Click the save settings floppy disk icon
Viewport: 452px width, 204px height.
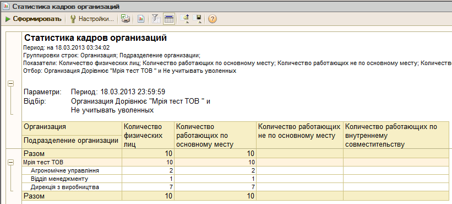point(198,19)
